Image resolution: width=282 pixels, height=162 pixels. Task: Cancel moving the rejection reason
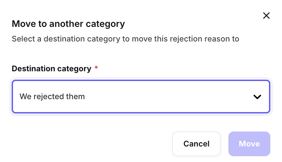(x=196, y=144)
